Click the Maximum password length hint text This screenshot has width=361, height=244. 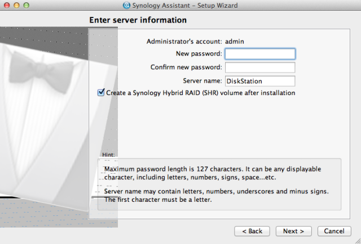click(213, 173)
